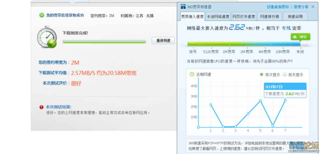Click the 2.62 max speed value
Image resolution: width=321 pixels, height=154 pixels.
click(x=237, y=27)
